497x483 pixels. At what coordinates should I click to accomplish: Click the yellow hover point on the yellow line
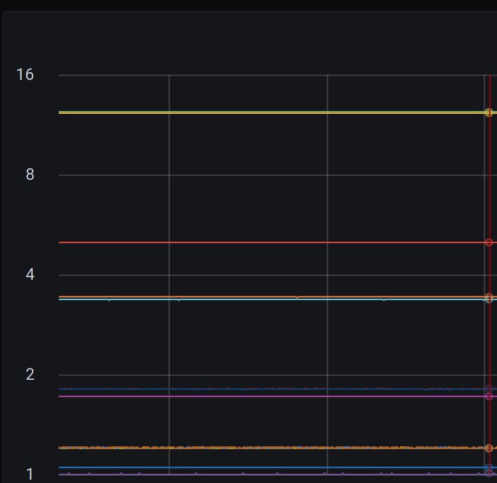click(489, 113)
